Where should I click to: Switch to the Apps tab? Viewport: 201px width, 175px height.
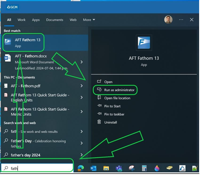(36, 20)
